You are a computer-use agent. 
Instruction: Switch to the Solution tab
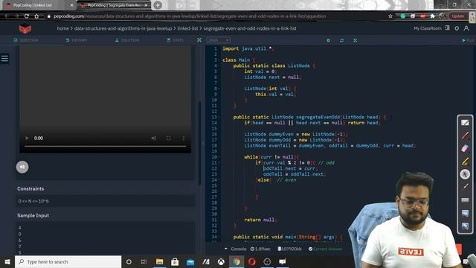[x=127, y=40]
